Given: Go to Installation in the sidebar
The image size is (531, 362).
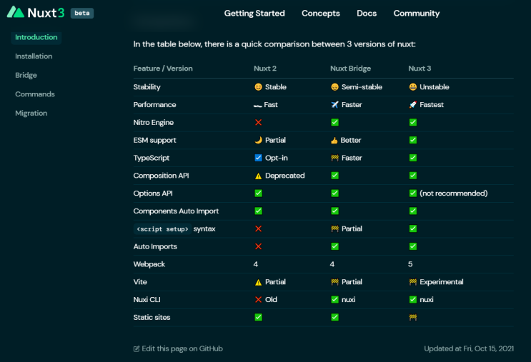Looking at the screenshot, I should click(34, 56).
